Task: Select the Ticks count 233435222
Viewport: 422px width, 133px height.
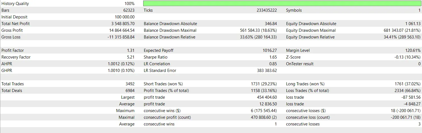Action: coord(267,10)
